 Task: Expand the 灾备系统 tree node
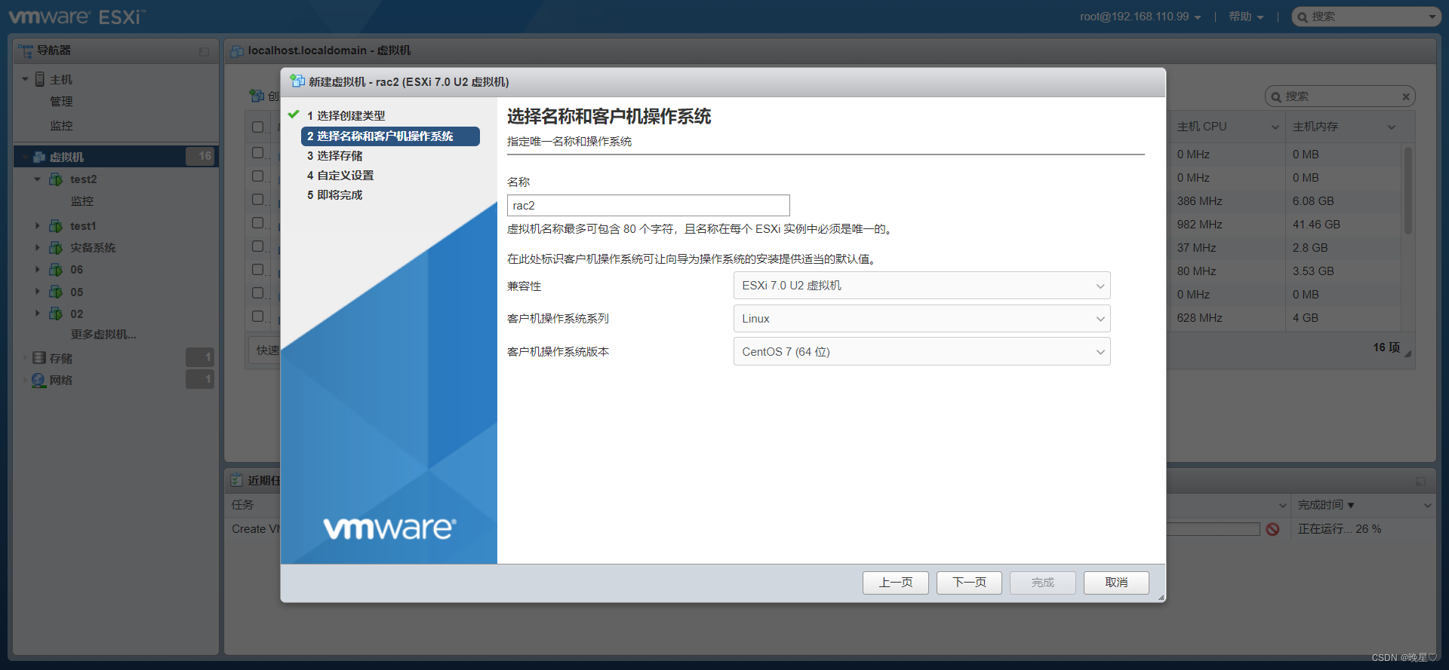click(38, 248)
